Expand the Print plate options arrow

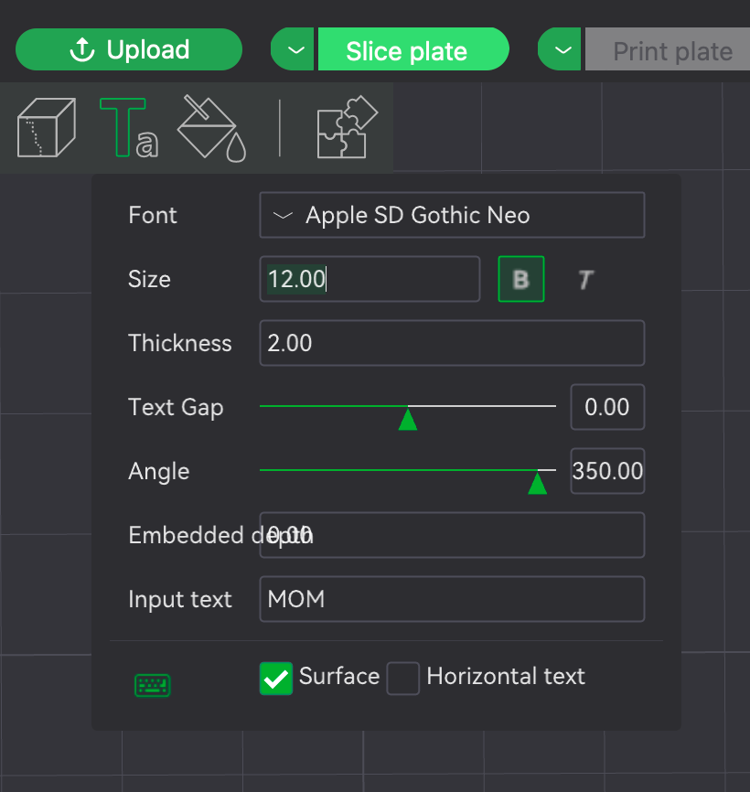pos(562,49)
